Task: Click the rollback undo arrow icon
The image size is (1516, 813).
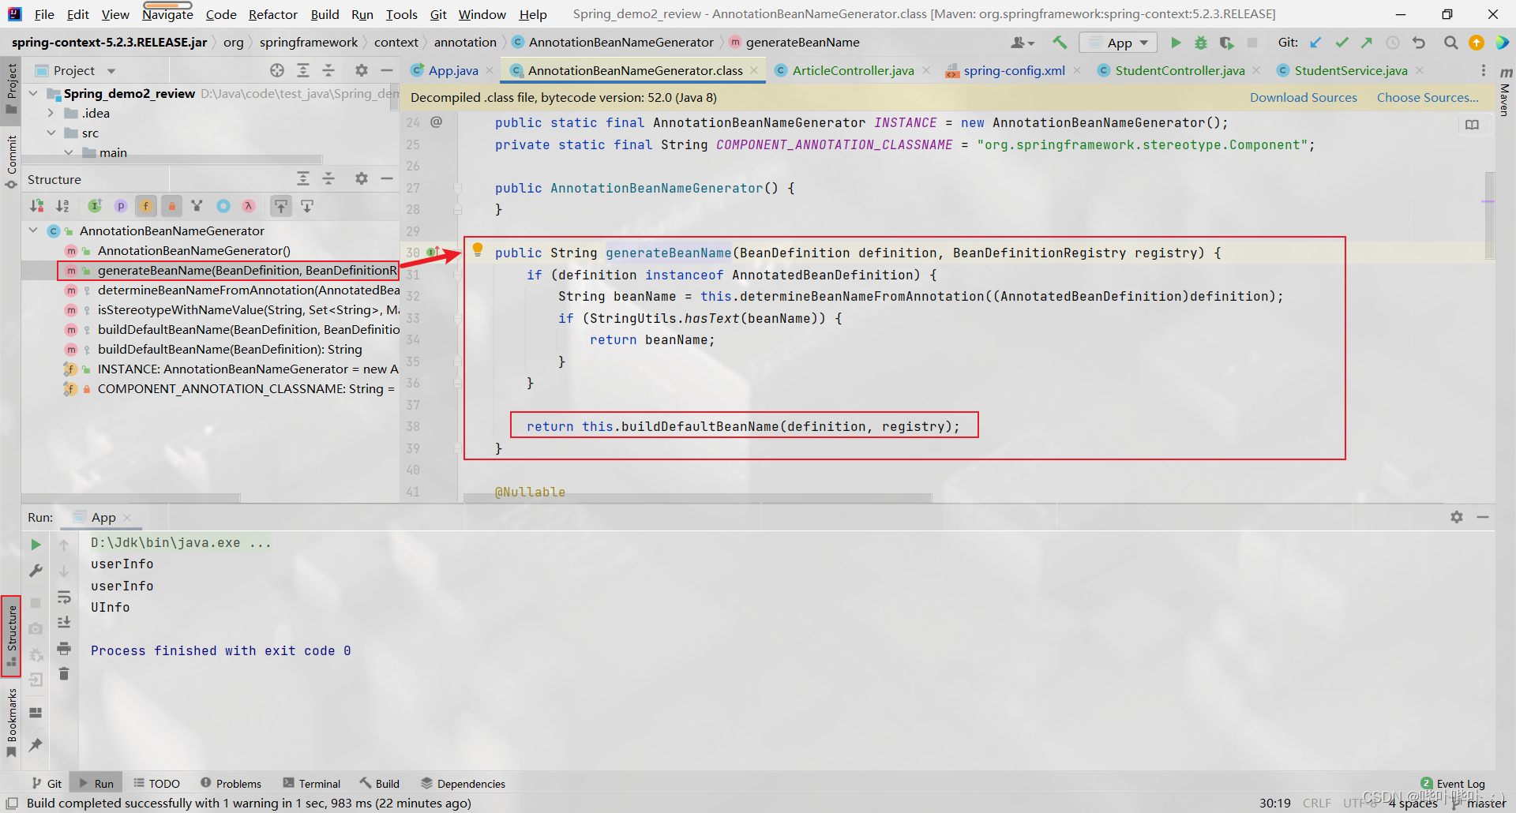Action: click(x=1419, y=43)
